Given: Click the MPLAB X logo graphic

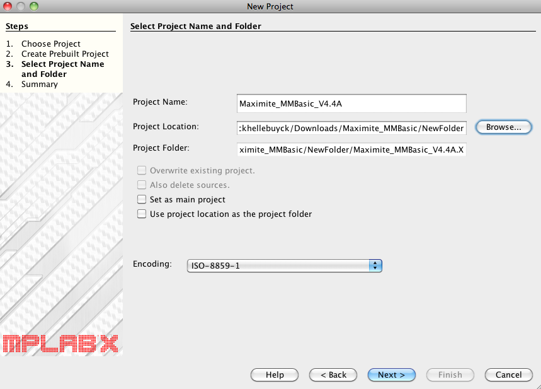Looking at the screenshot, I should [60, 342].
